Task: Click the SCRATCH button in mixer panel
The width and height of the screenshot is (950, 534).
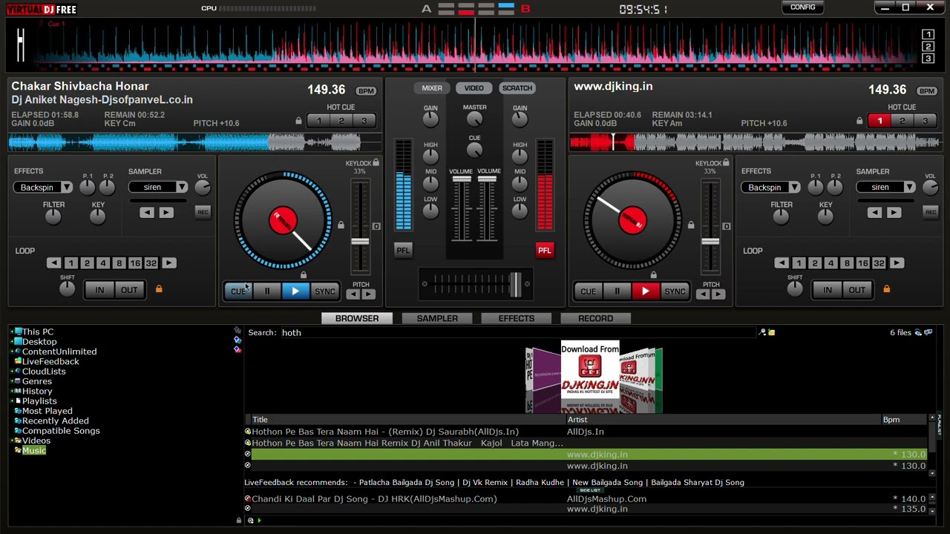Action: (x=517, y=88)
